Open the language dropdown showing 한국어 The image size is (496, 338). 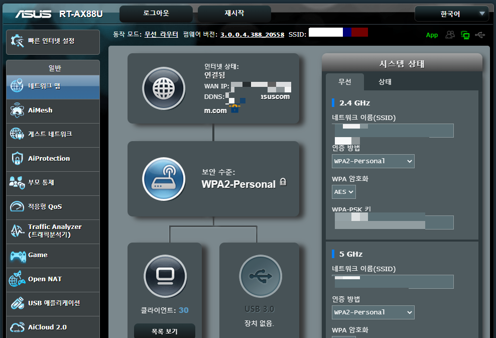coord(452,14)
